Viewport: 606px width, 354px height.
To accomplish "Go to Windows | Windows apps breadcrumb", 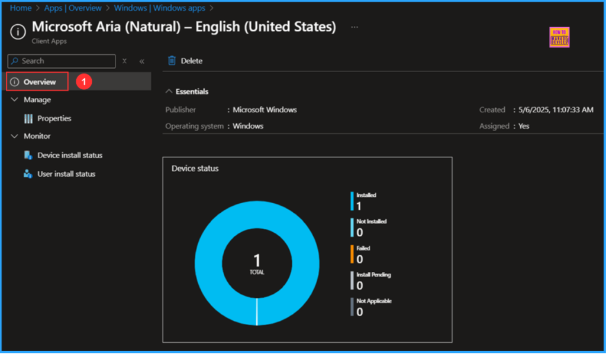I will coord(160,8).
